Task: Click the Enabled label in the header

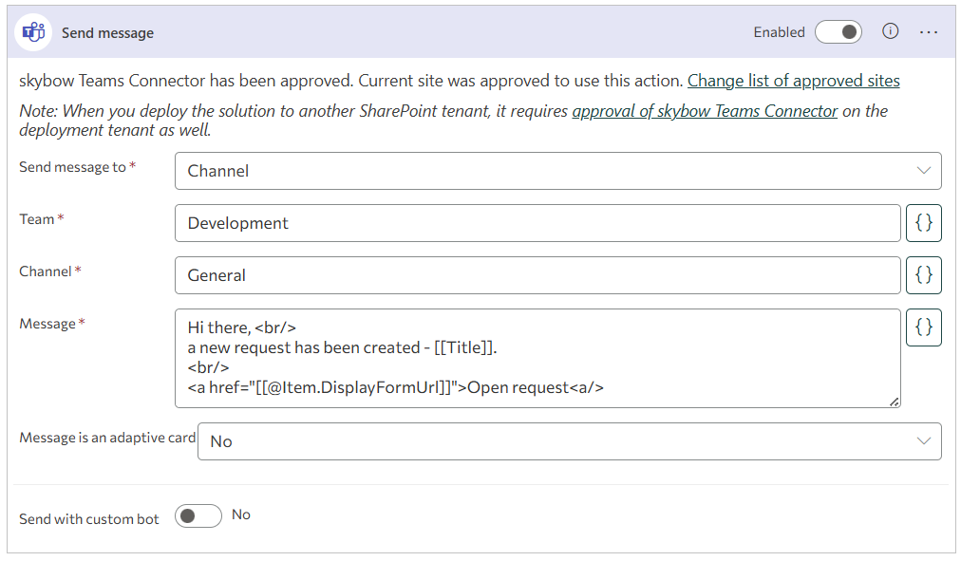Action: point(779,32)
